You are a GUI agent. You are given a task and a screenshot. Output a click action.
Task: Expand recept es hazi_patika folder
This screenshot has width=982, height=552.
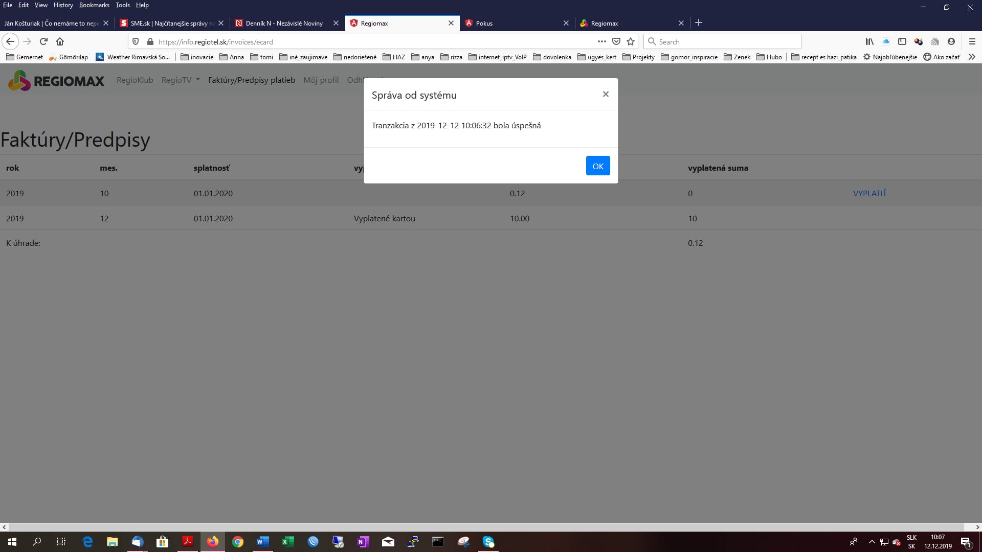point(824,57)
